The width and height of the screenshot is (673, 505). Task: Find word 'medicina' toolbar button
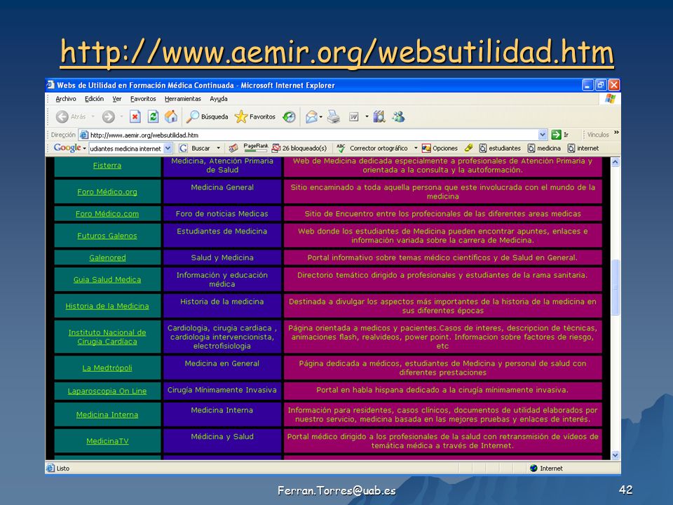(x=544, y=148)
